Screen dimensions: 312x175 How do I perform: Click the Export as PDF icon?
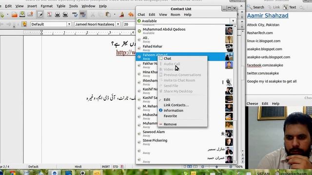[49, 14]
